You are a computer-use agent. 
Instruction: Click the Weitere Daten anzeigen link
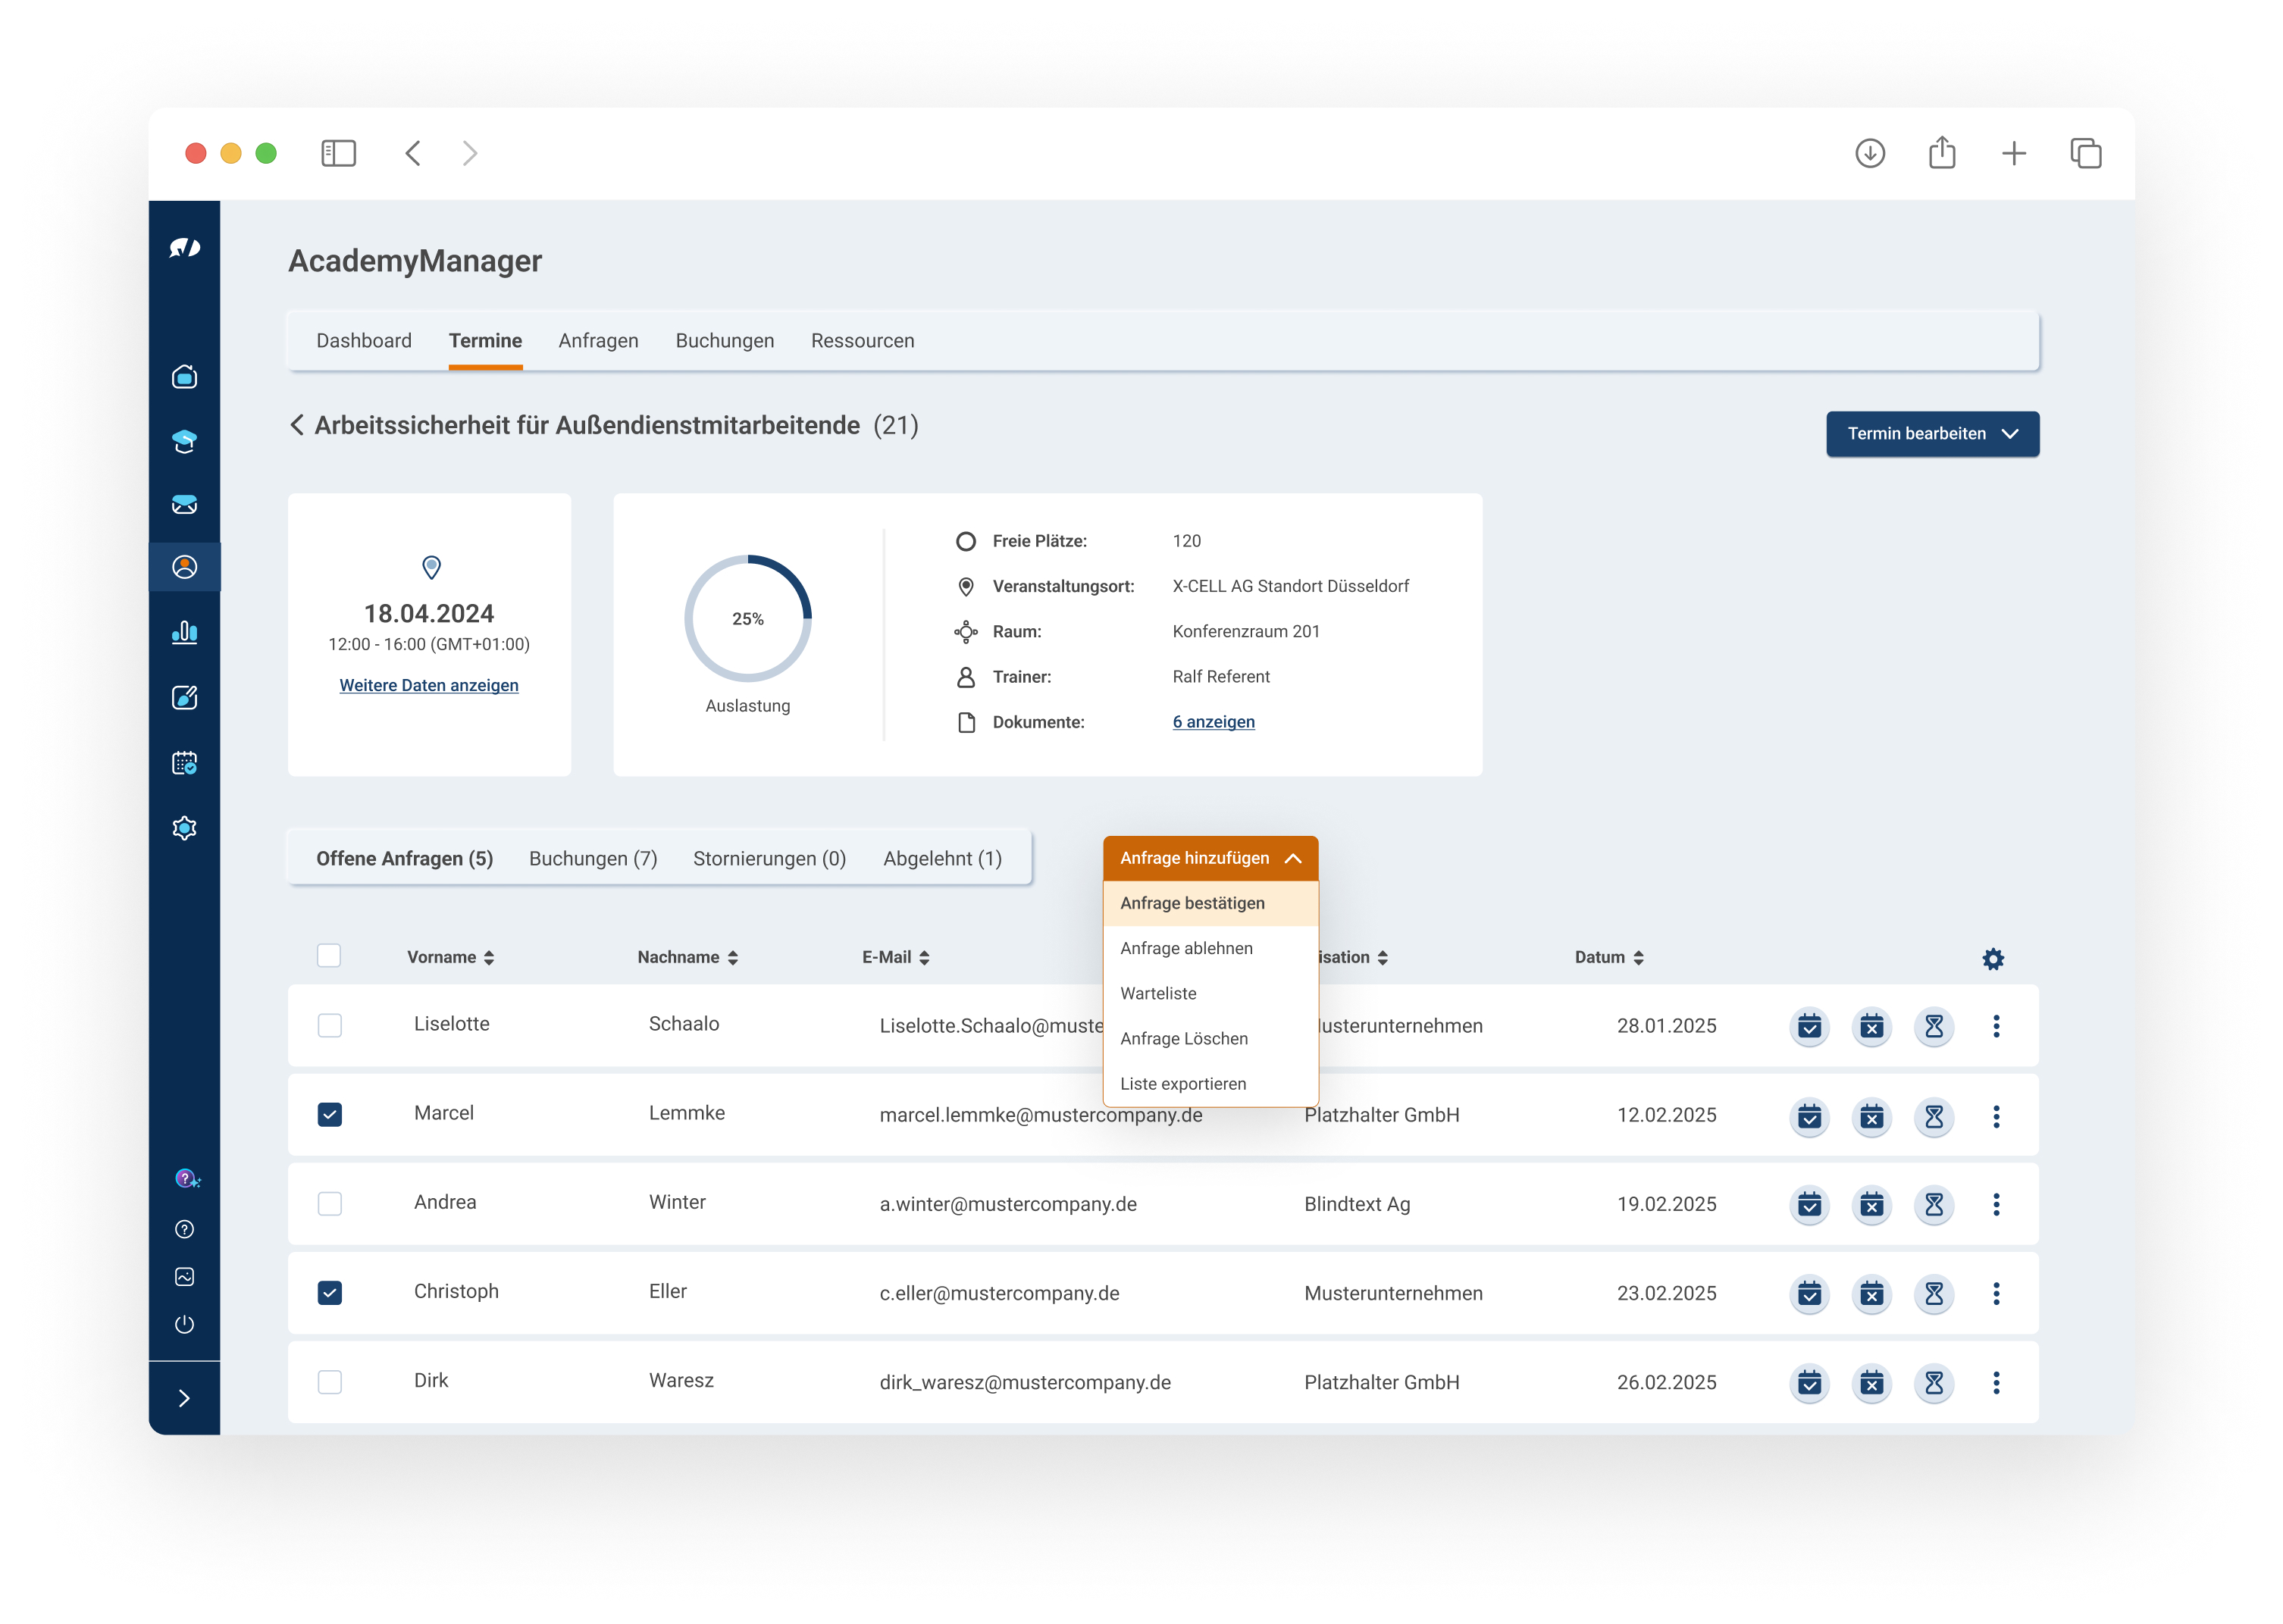pyautogui.click(x=428, y=686)
